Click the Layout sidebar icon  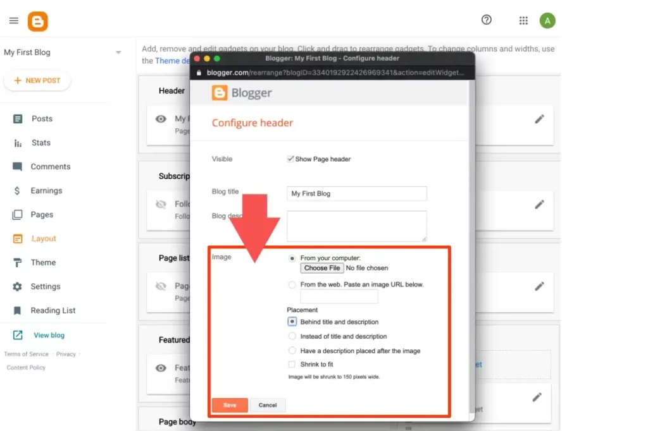17,239
